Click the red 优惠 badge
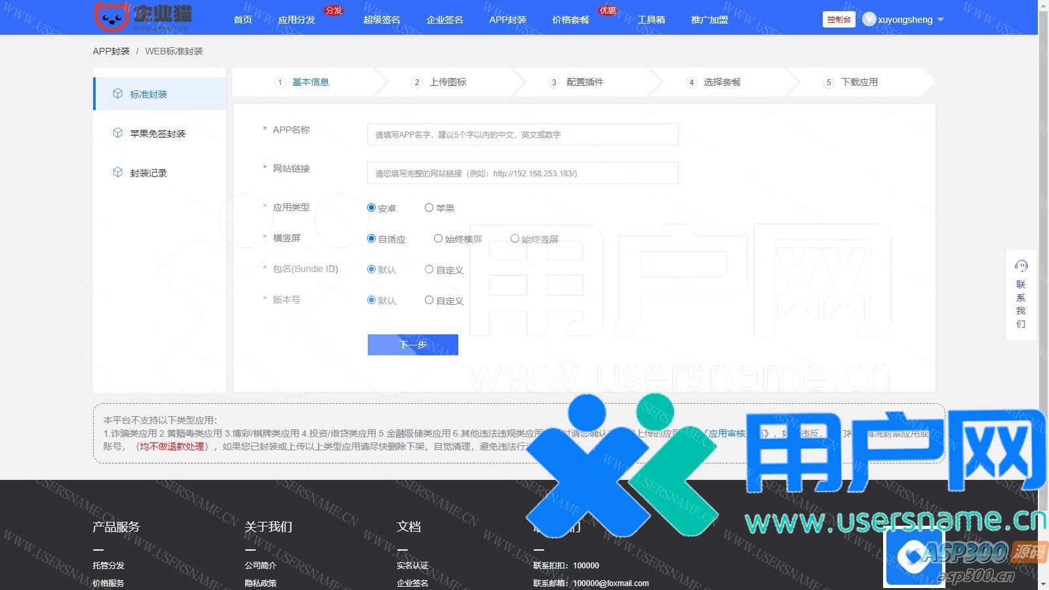Image resolution: width=1049 pixels, height=590 pixels. (x=608, y=10)
